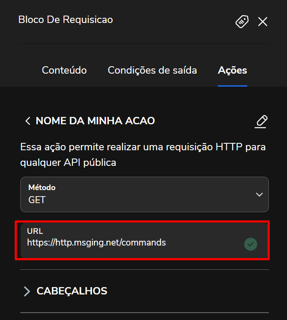This screenshot has width=287, height=320.
Task: Click the pencil icon to rename the action
Action: pyautogui.click(x=261, y=122)
